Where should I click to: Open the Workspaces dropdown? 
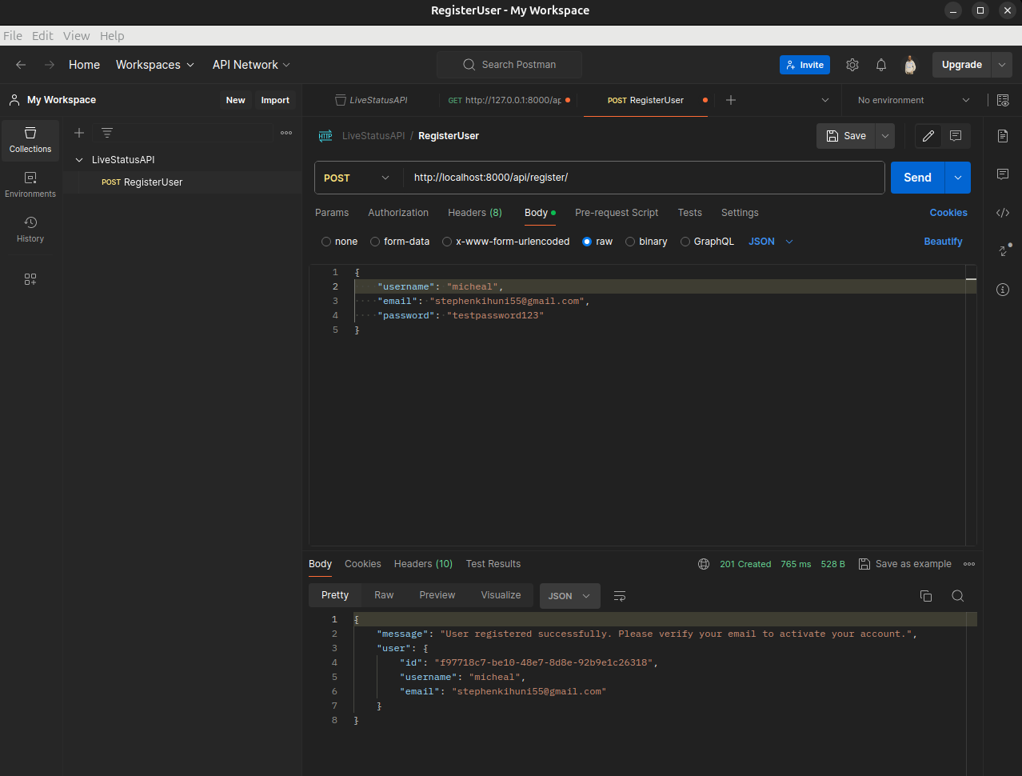155,65
